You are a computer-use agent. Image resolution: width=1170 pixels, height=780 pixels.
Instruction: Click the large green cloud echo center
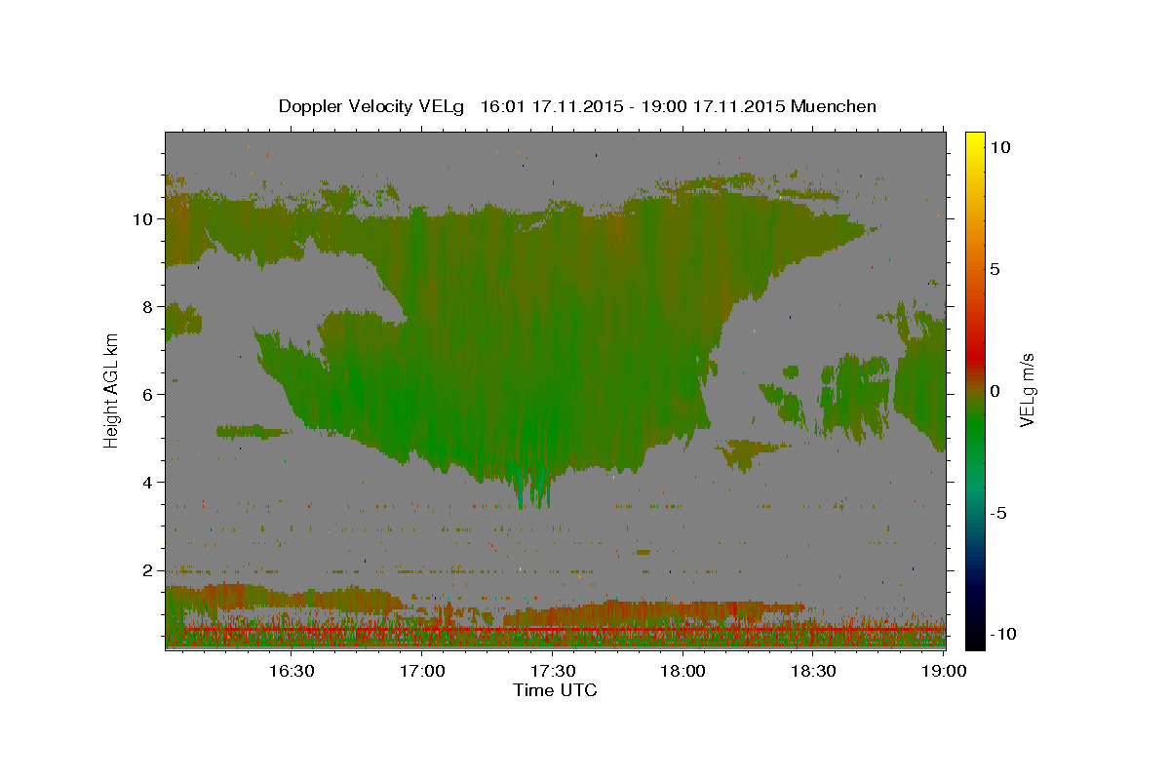pos(546,341)
